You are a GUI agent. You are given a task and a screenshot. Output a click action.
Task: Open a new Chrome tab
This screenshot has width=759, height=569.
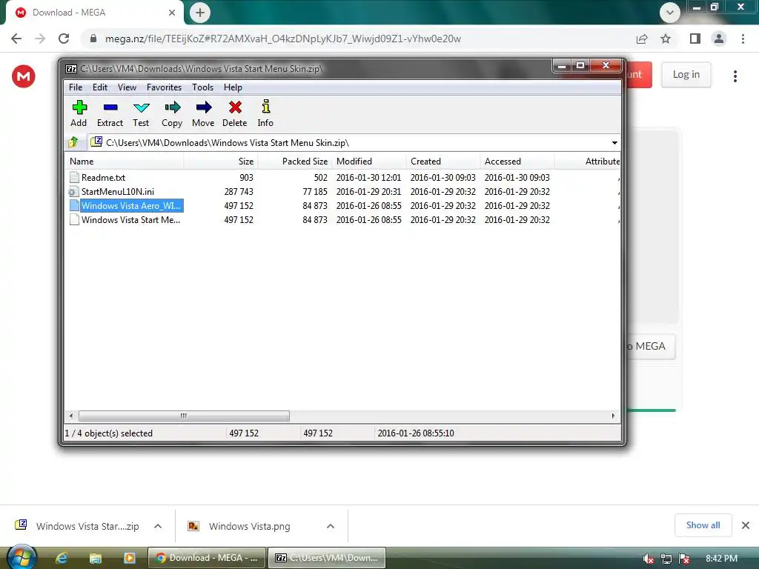(x=200, y=13)
